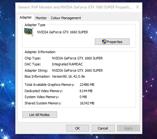157x139 pixels.
Task: Click List All Modes button
Action: 40,115
